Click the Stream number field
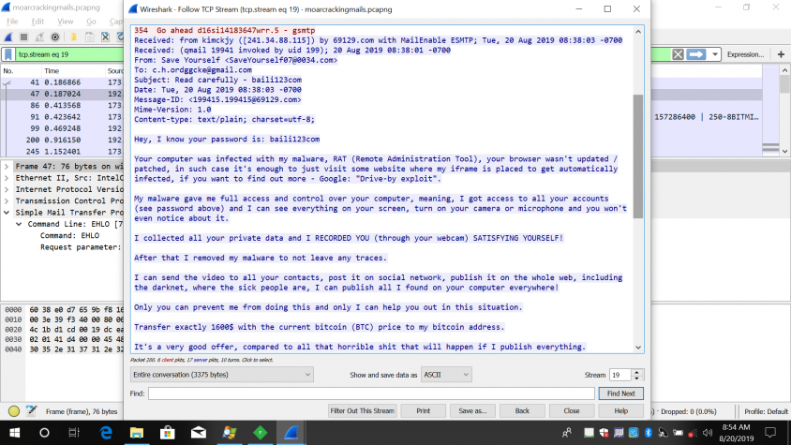 click(620, 375)
